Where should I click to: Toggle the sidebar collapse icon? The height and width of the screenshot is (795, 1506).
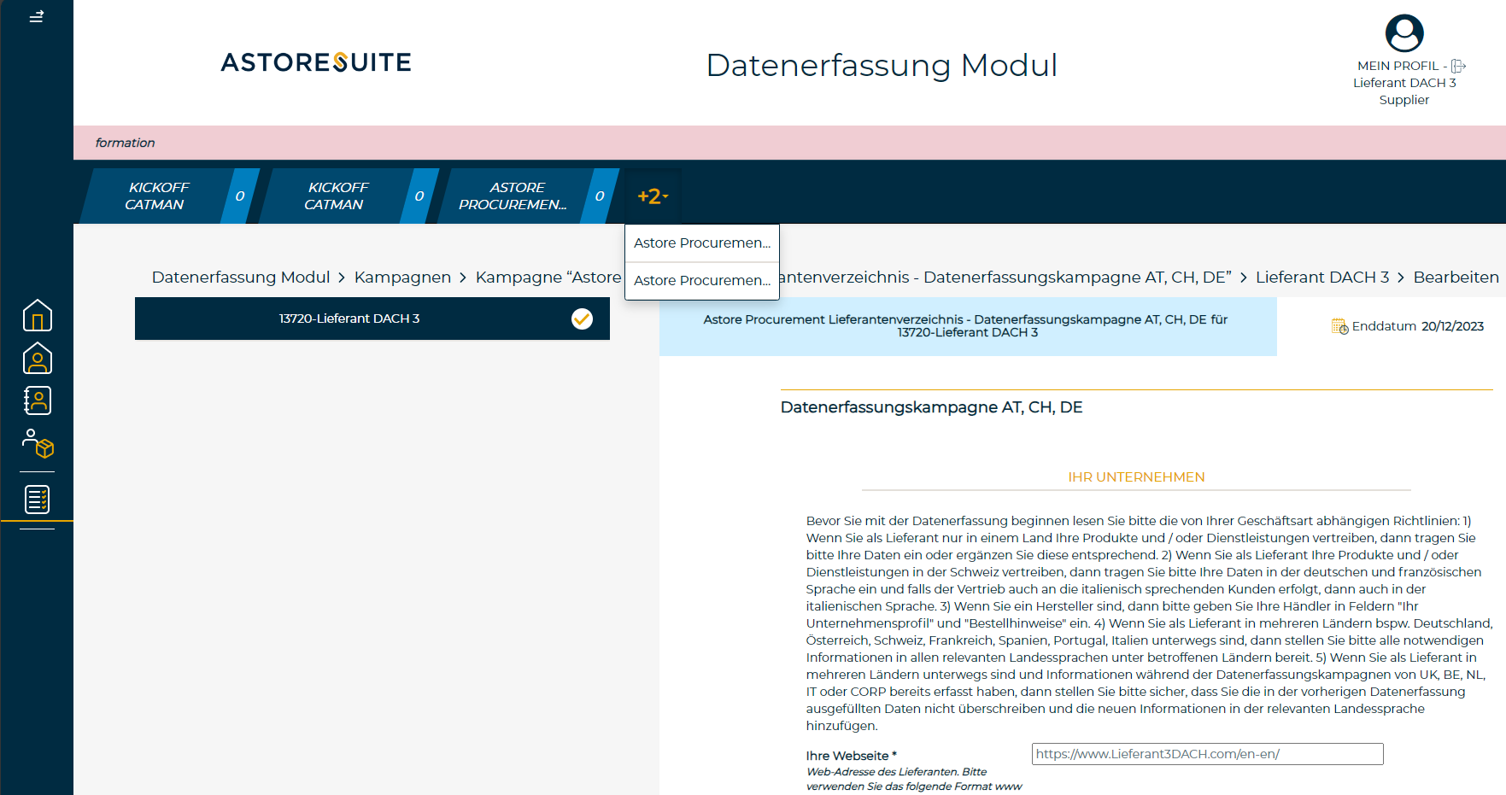(36, 16)
